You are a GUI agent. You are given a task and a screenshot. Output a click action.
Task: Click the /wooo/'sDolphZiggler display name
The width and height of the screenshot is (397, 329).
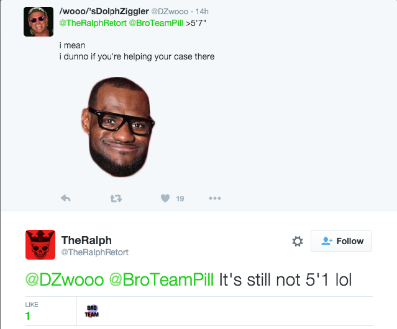tap(104, 11)
